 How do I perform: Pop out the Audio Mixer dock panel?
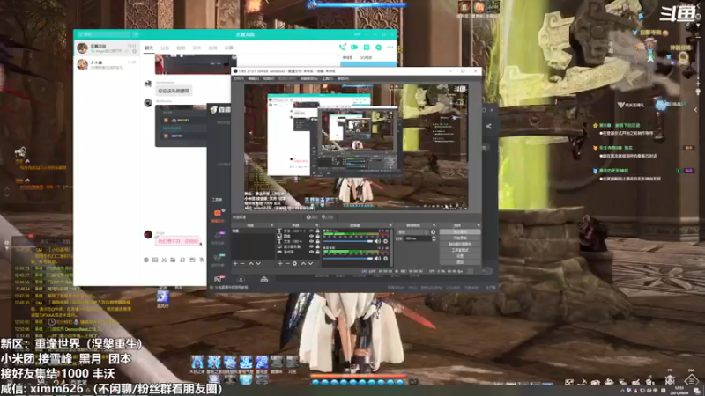click(390, 225)
